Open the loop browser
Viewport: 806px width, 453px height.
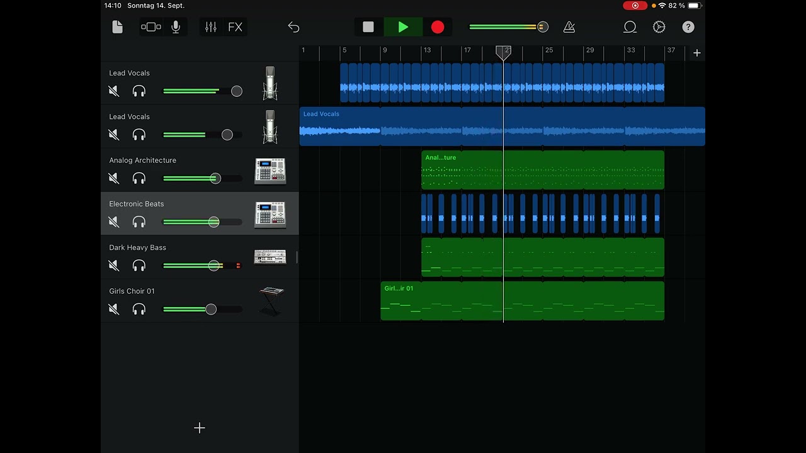click(630, 27)
